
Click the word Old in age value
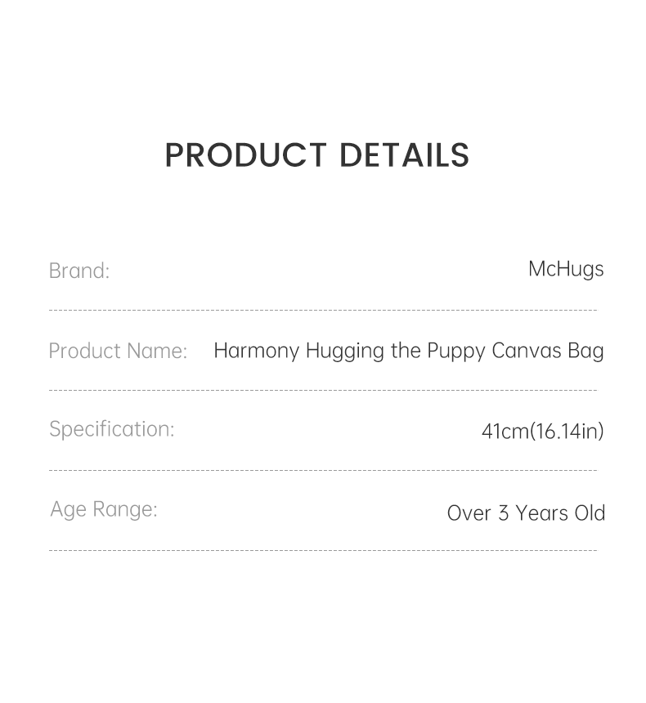589,513
